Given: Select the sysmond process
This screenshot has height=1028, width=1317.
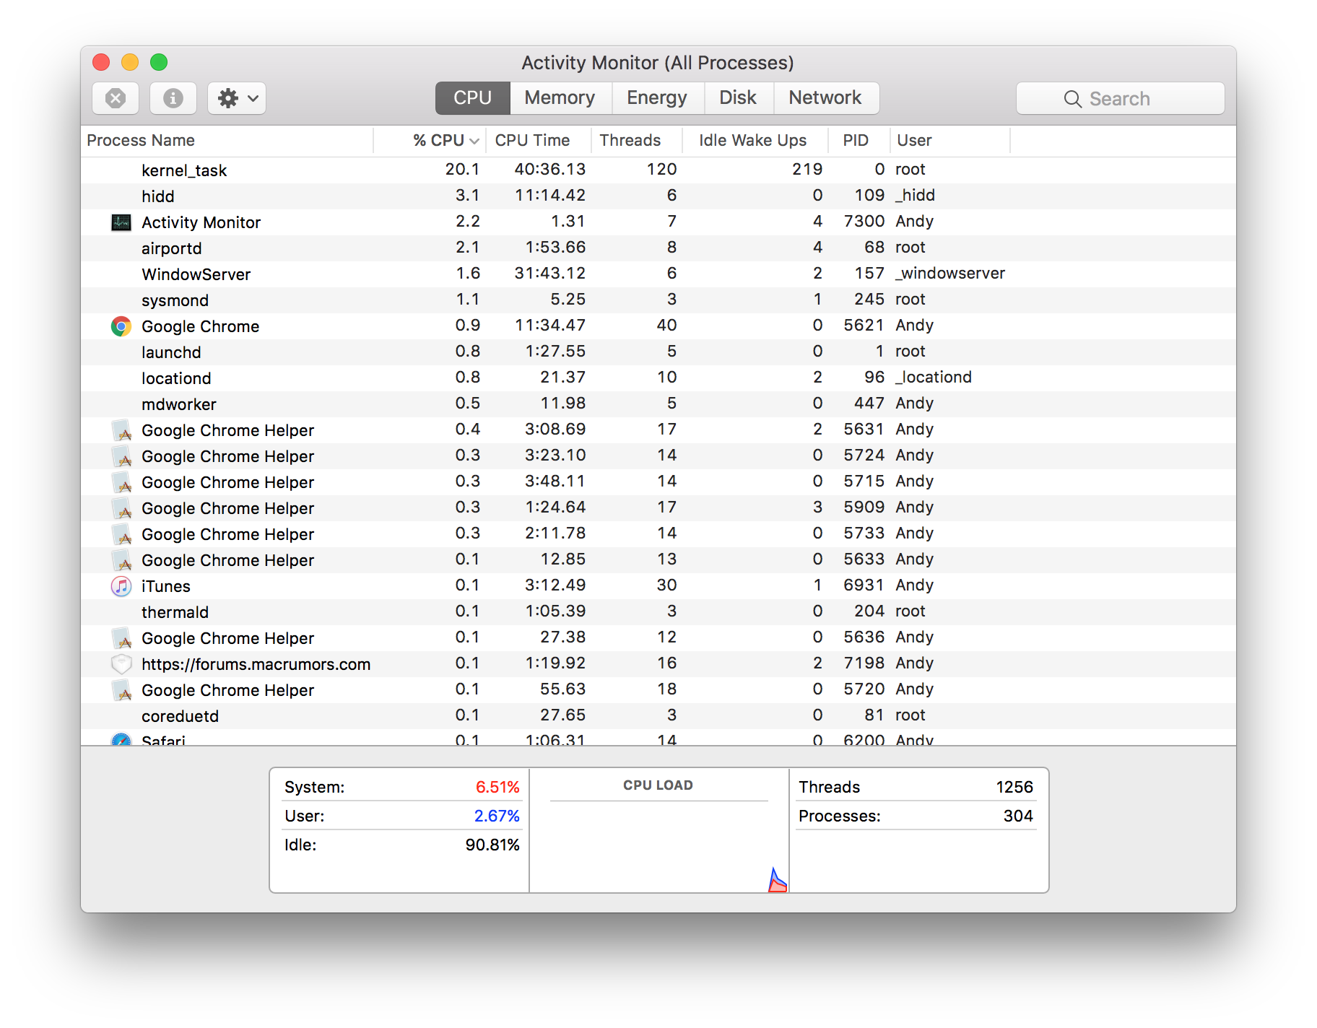Looking at the screenshot, I should (x=658, y=300).
